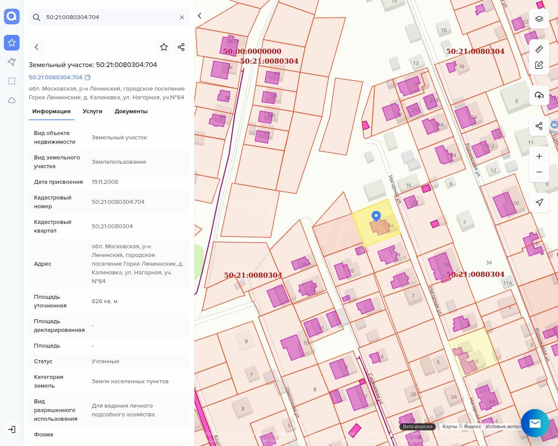Copy the cadastral number 50:21:0080304:704

(88, 78)
